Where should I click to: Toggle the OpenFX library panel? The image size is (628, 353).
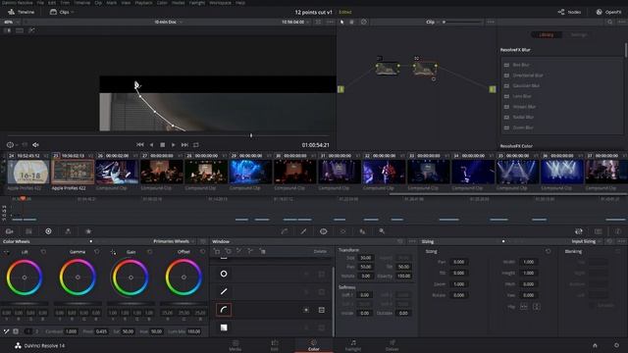point(608,12)
